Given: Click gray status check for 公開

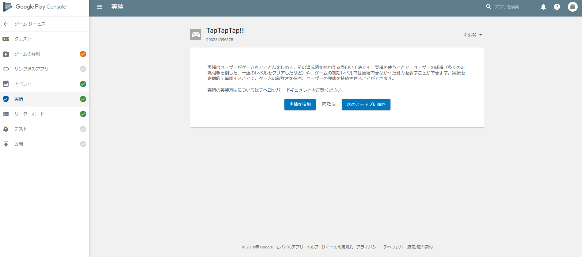Looking at the screenshot, I should [83, 144].
